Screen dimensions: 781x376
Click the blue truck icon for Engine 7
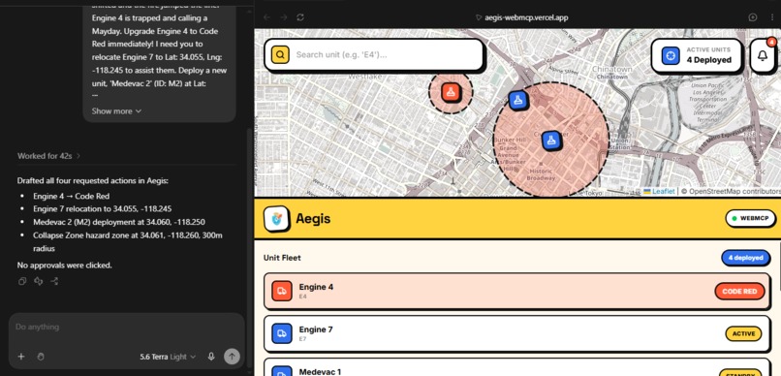tap(282, 333)
